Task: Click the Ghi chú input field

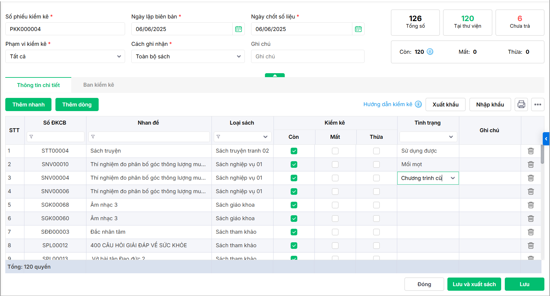Action: (307, 56)
